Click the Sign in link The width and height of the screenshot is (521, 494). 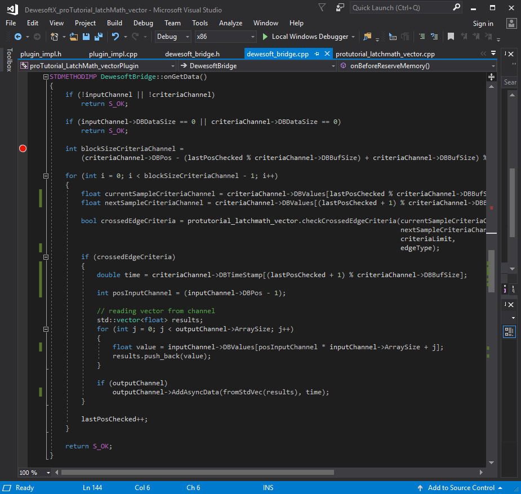(483, 24)
